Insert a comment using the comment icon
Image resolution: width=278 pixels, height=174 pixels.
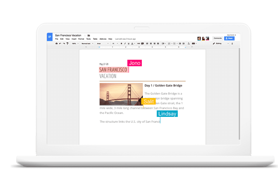click(142, 44)
